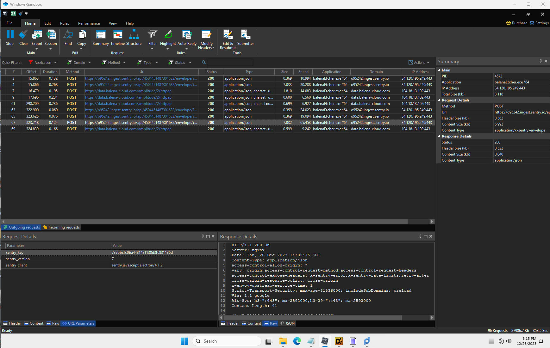Open the data.balena-cloud.com URL in row 69

(x=129, y=129)
